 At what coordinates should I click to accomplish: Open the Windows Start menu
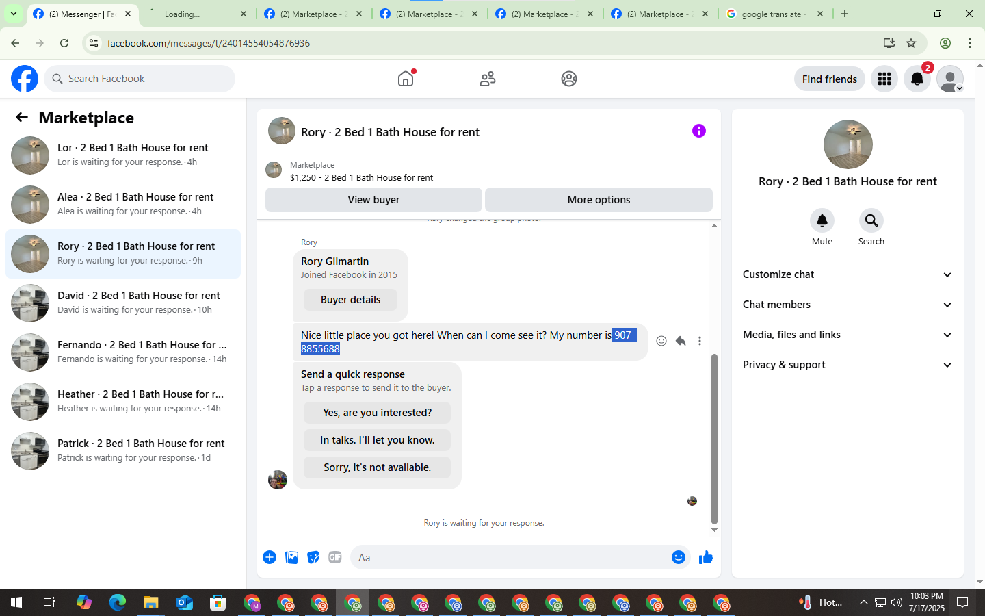click(16, 602)
